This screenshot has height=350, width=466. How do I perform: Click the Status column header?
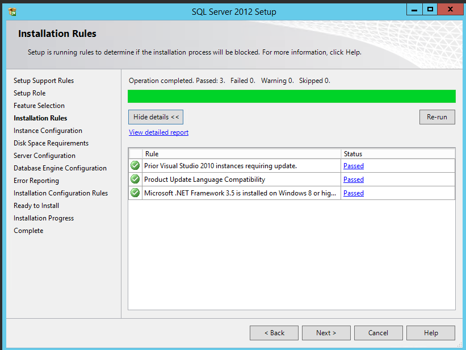398,154
